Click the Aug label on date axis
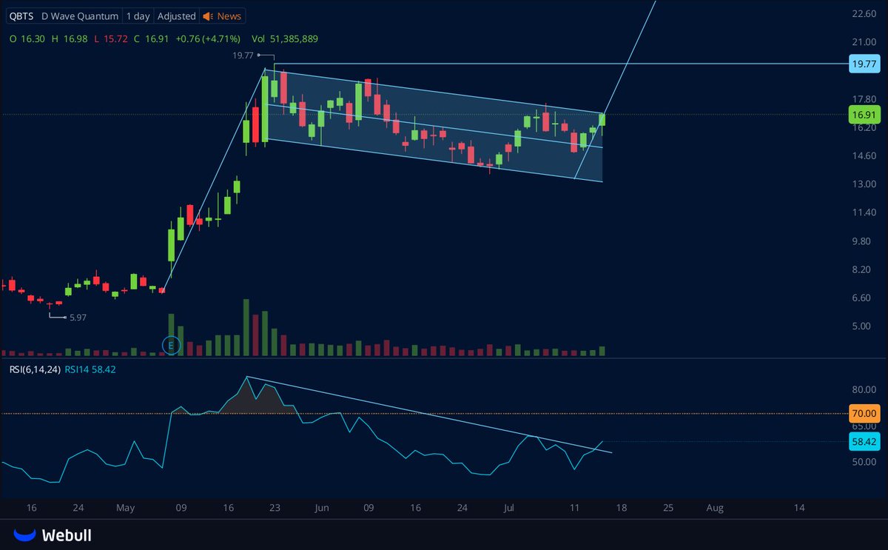This screenshot has height=550, width=888. 714,508
